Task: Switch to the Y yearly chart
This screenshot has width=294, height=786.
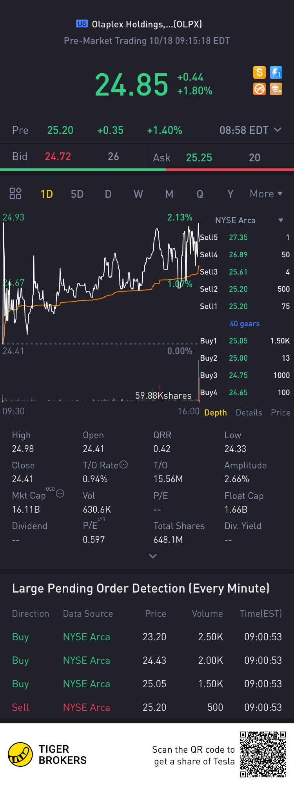Action: coord(230,194)
